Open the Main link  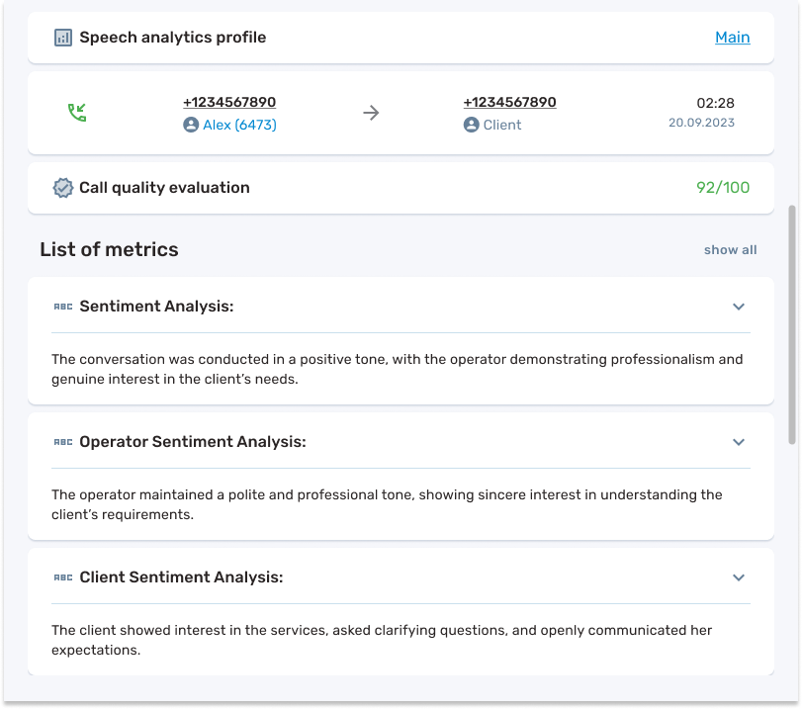[732, 38]
